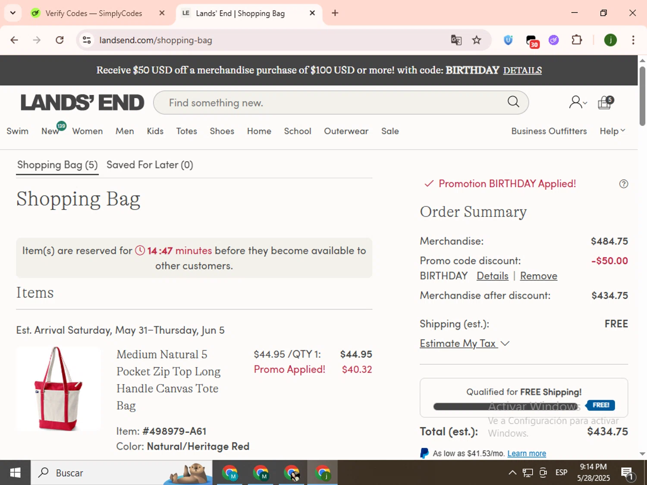Click the ESP language indicator
Viewport: 647px width, 485px height.
tap(561, 473)
